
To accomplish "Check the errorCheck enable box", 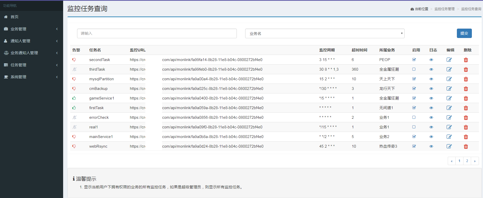I will [414, 117].
